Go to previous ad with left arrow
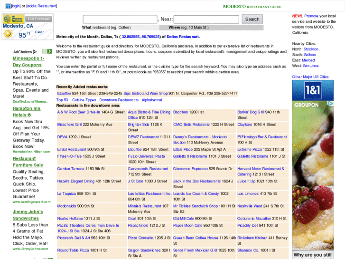The width and height of the screenshot is (345, 259). point(44,51)
